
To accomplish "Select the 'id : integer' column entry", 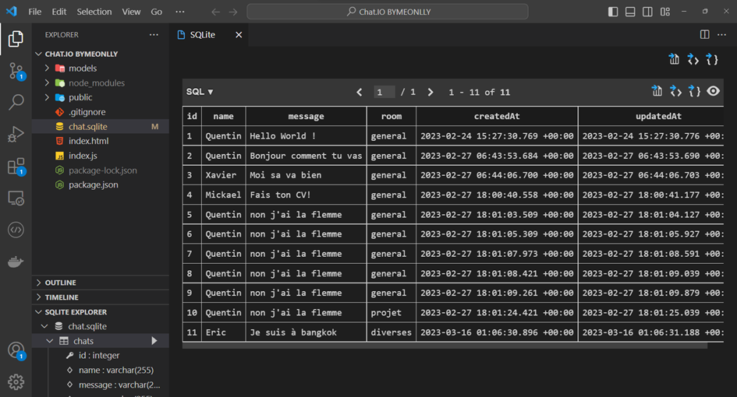I will pos(101,356).
